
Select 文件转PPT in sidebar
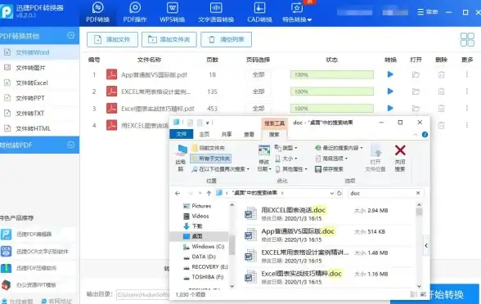click(39, 98)
